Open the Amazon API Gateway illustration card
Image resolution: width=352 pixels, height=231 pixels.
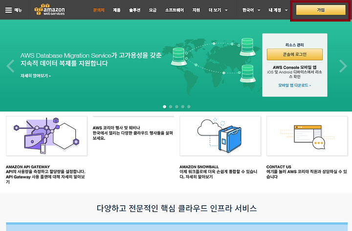click(47, 136)
